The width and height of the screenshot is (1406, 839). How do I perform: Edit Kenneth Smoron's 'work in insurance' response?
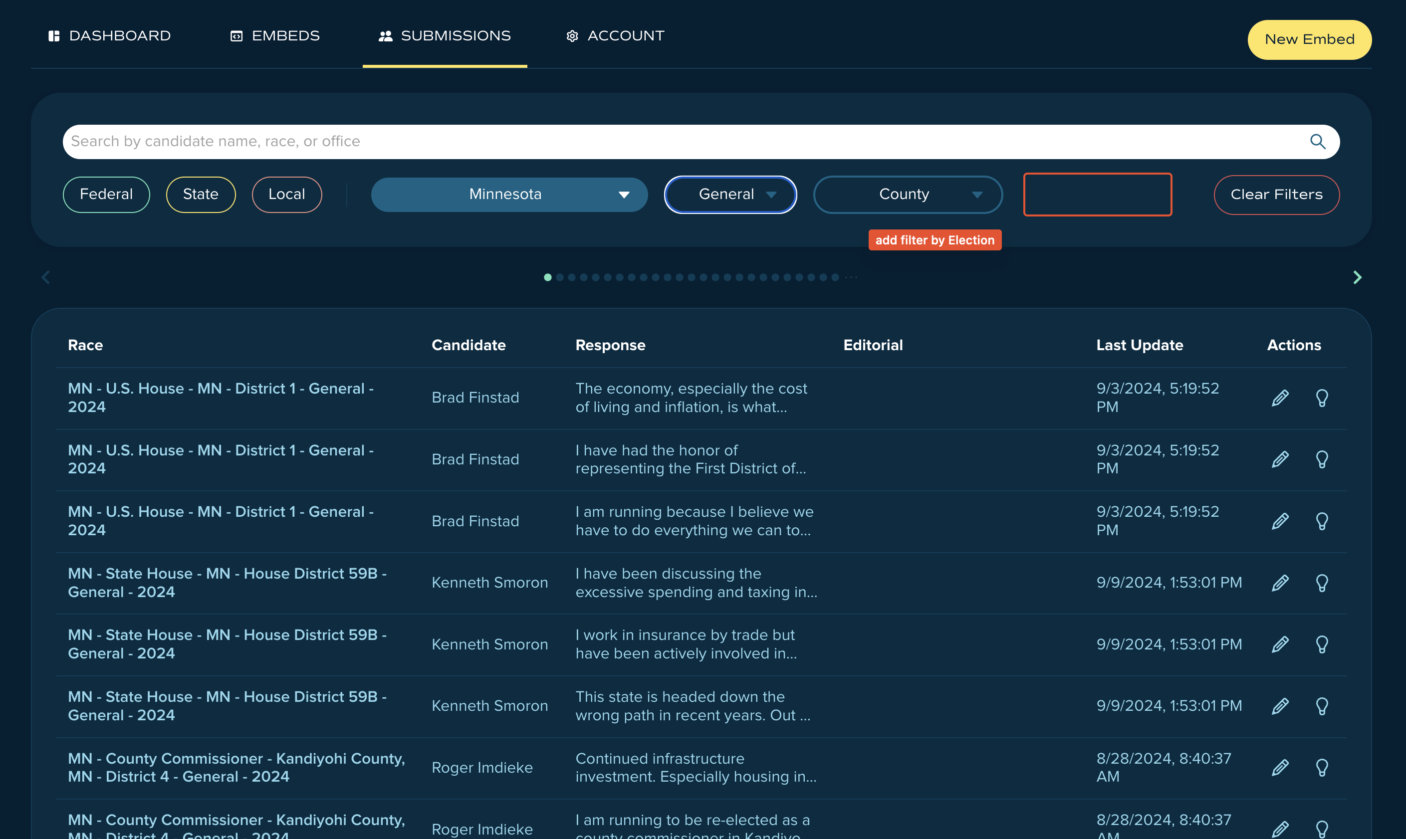(x=1280, y=644)
